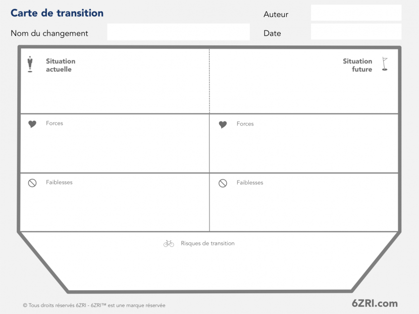
Task: Click the heart icon in future Forces
Action: 223,124
